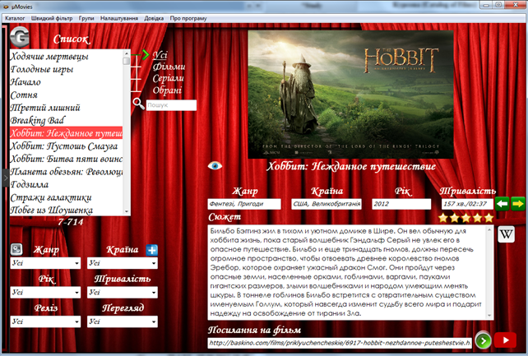Open the Перегляд filter dropdown
This screenshot has width=528, height=356.
click(123, 321)
